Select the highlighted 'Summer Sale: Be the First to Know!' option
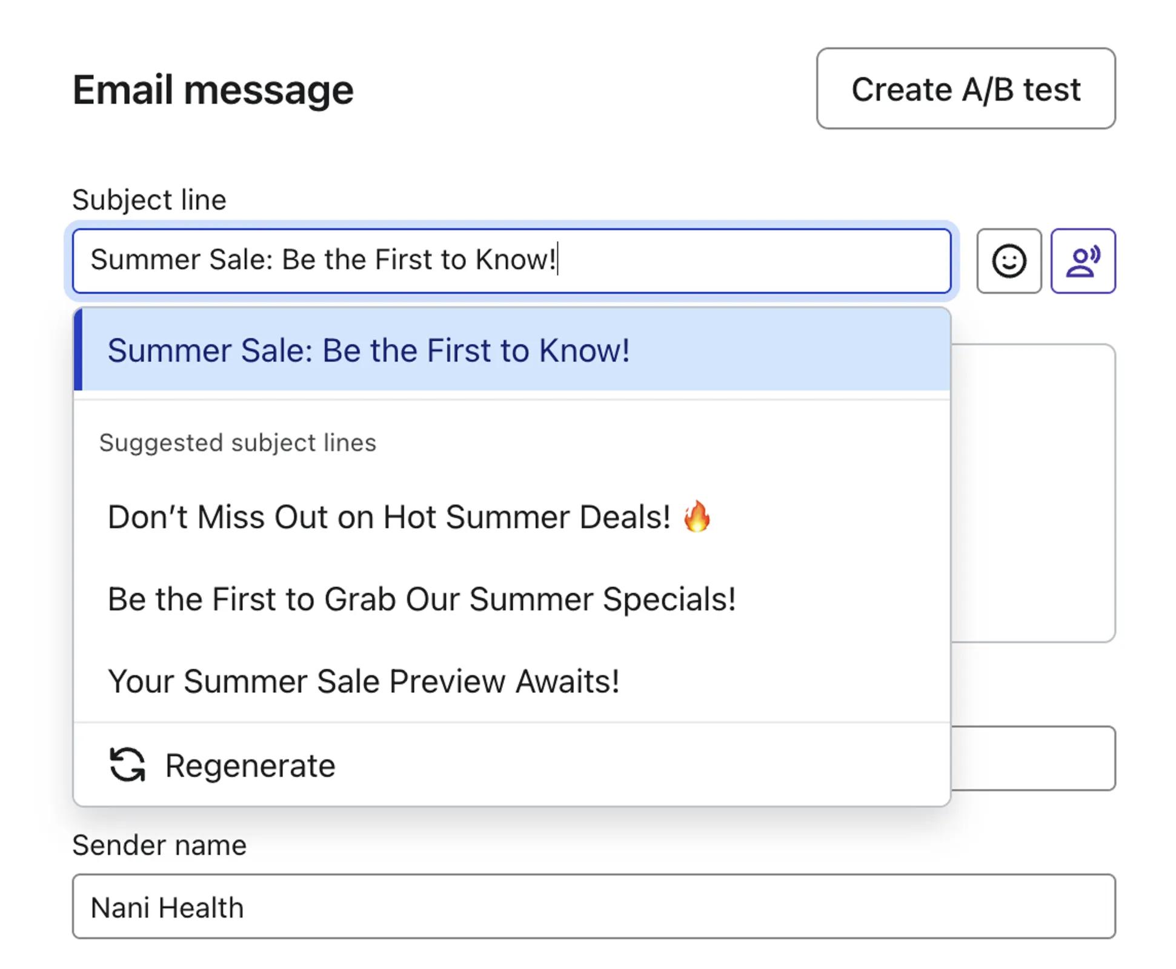This screenshot has width=1176, height=969. tap(370, 350)
